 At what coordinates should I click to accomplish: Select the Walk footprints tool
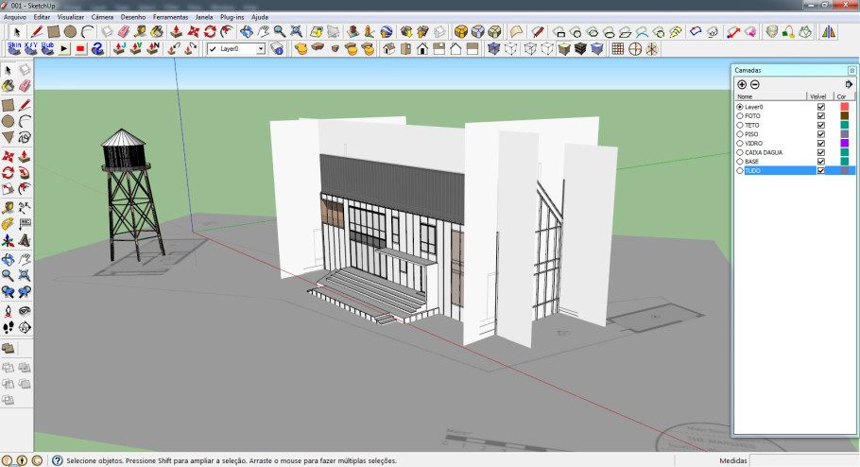coord(9,328)
